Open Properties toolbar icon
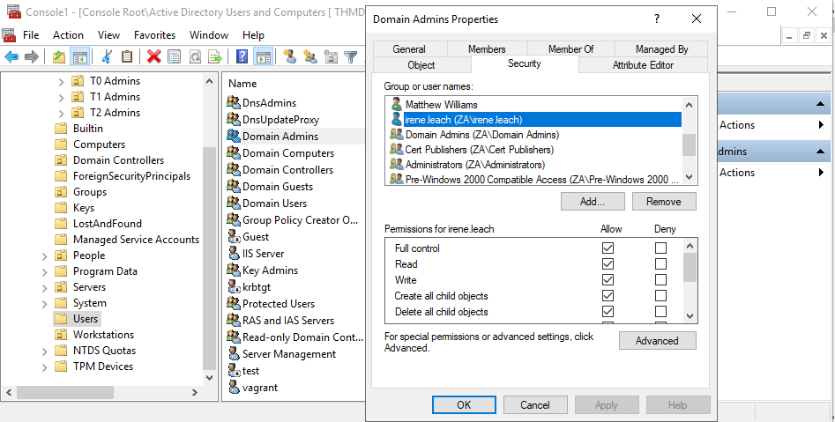The height and width of the screenshot is (422, 835). (x=174, y=56)
